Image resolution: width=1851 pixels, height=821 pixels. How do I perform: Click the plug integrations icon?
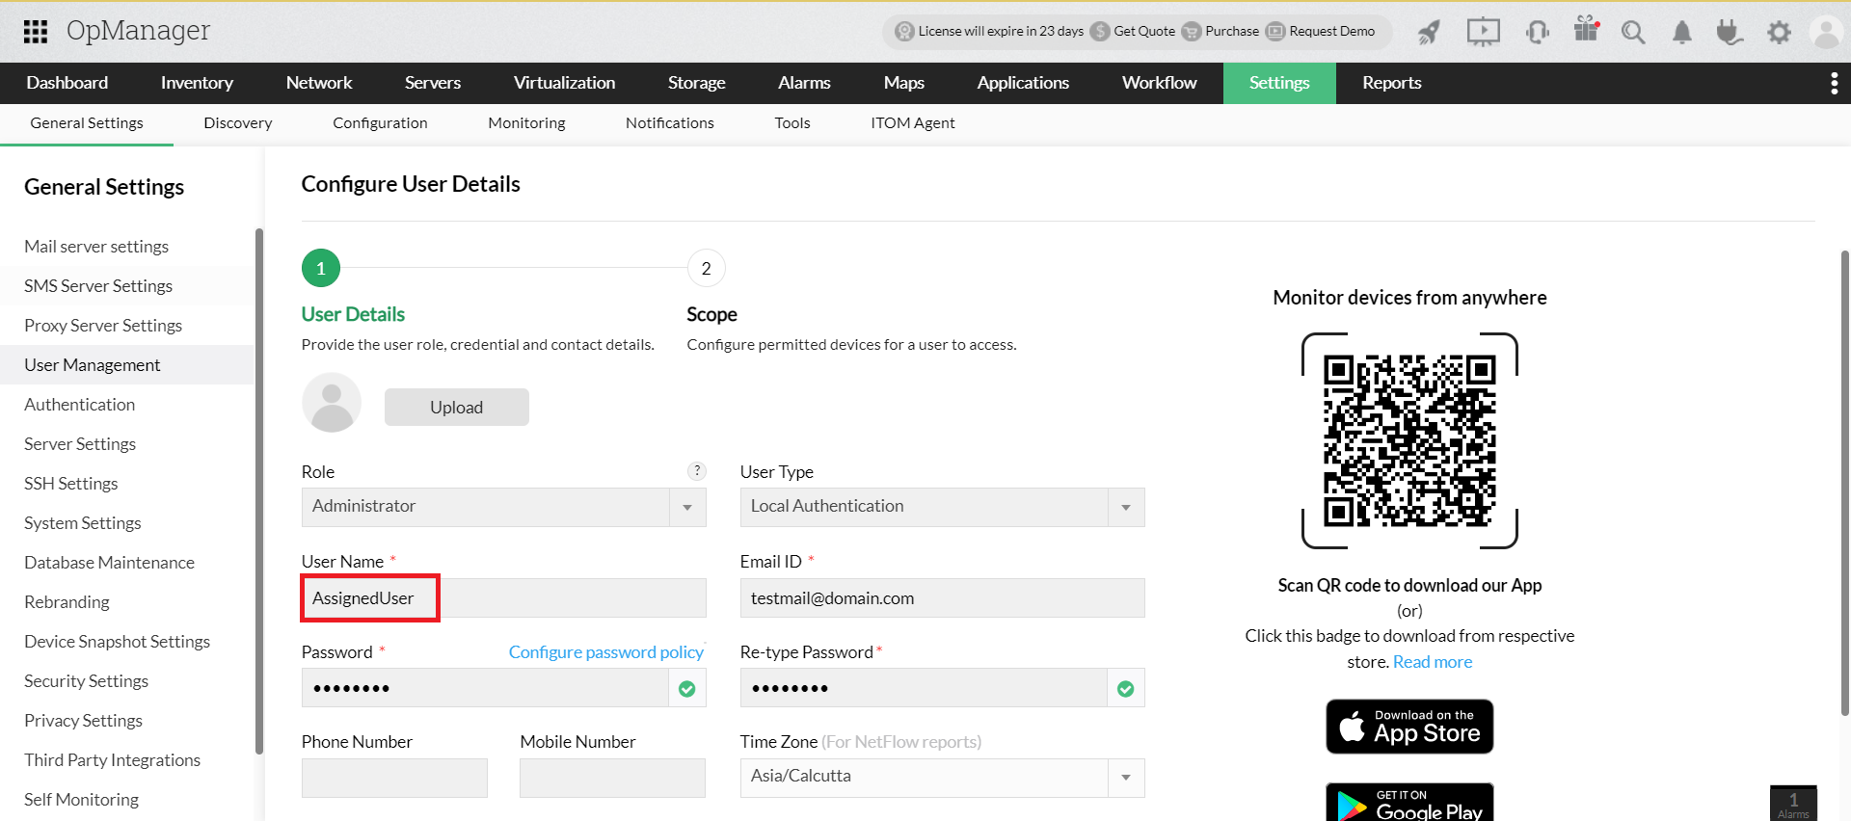click(x=1730, y=32)
